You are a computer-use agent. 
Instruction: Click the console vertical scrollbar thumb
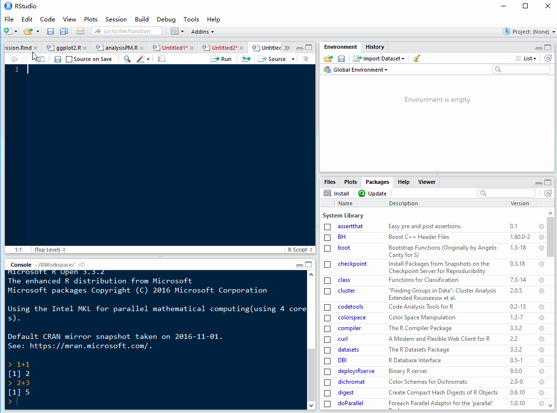311,374
